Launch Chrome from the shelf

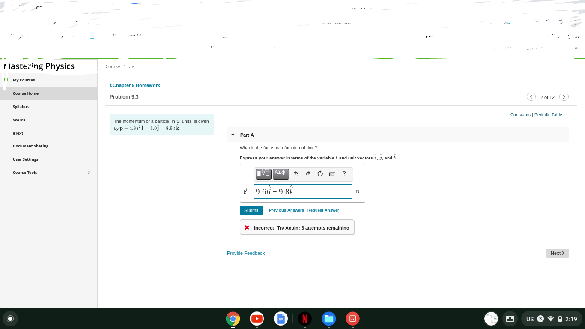click(233, 318)
